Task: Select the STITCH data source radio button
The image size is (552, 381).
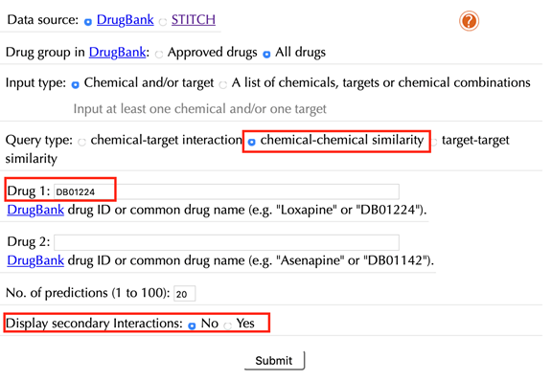Action: pyautogui.click(x=163, y=22)
